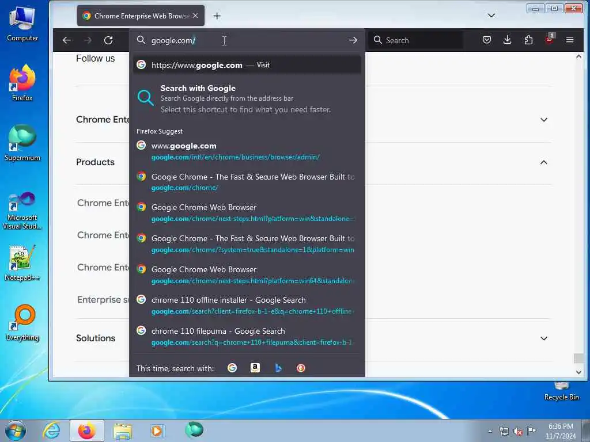Image resolution: width=590 pixels, height=442 pixels.
Task: Expand the Solutions section chevron
Action: [x=544, y=338]
